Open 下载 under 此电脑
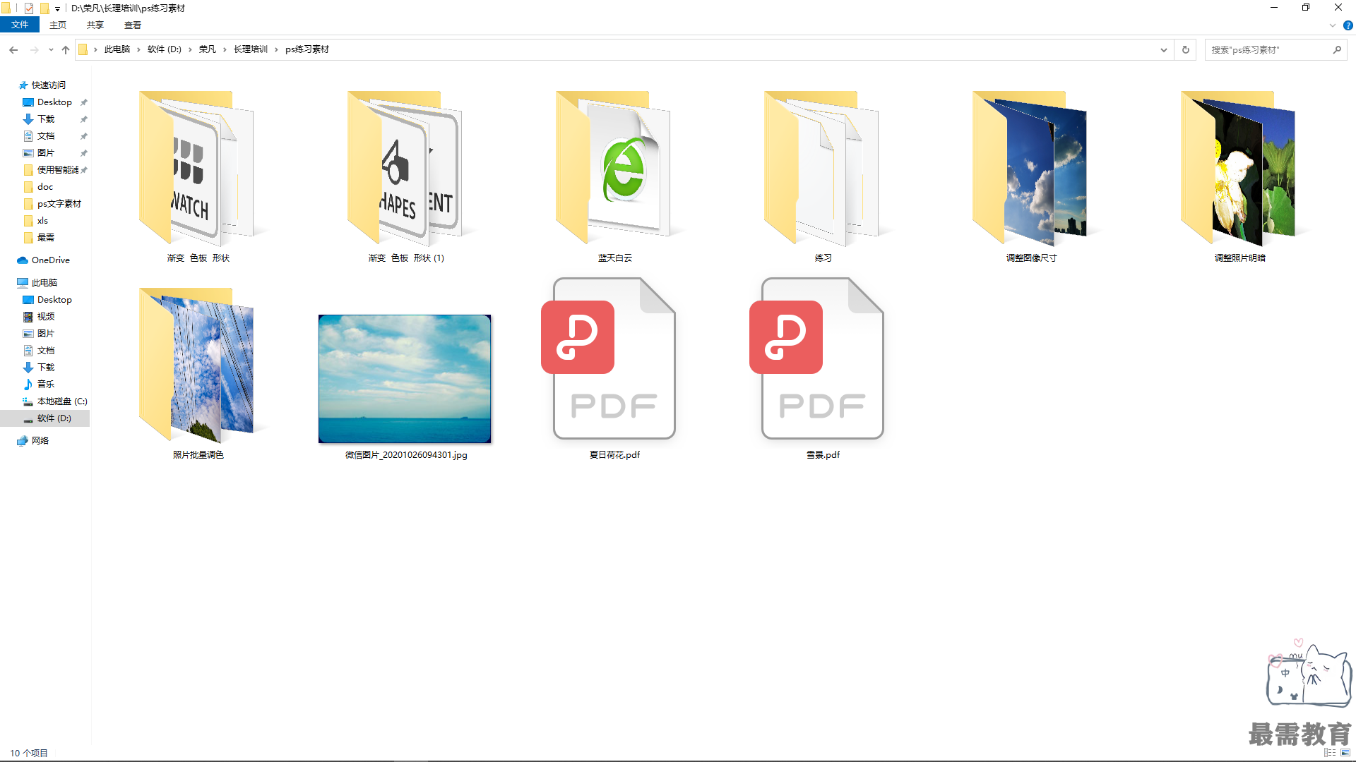This screenshot has height=762, width=1356. [46, 368]
